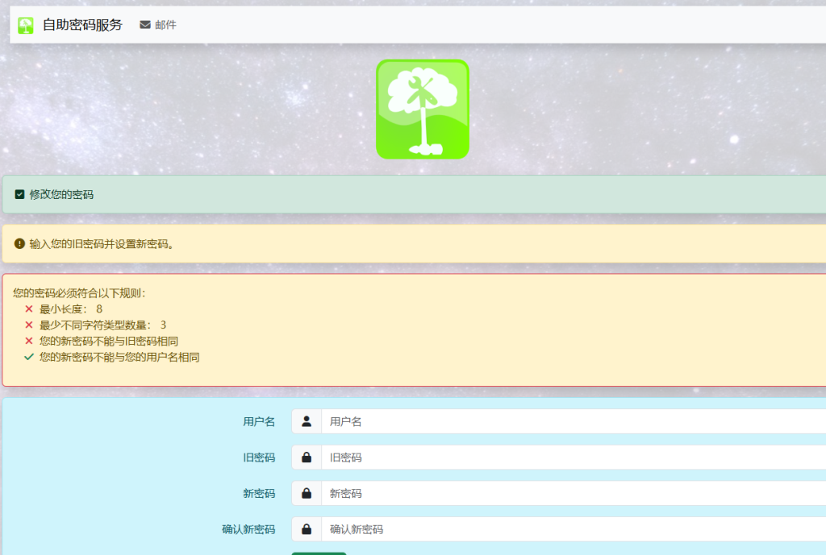This screenshot has height=555, width=826.
Task: Click the person icon beside 用户名 field
Action: pyautogui.click(x=307, y=421)
